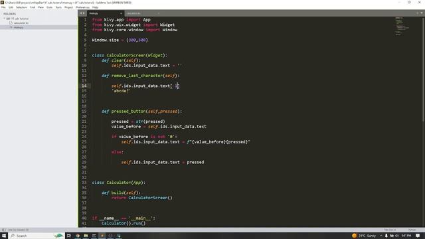This screenshot has width=425, height=239.
Task: Click 'class Calculator(App):' line
Action: pyautogui.click(x=118, y=183)
